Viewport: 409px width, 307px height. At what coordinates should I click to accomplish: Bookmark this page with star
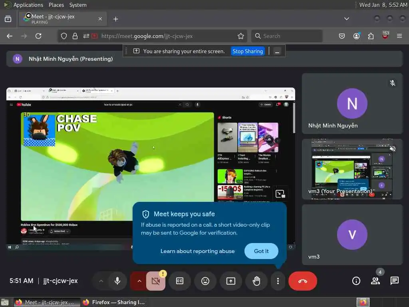point(241,36)
